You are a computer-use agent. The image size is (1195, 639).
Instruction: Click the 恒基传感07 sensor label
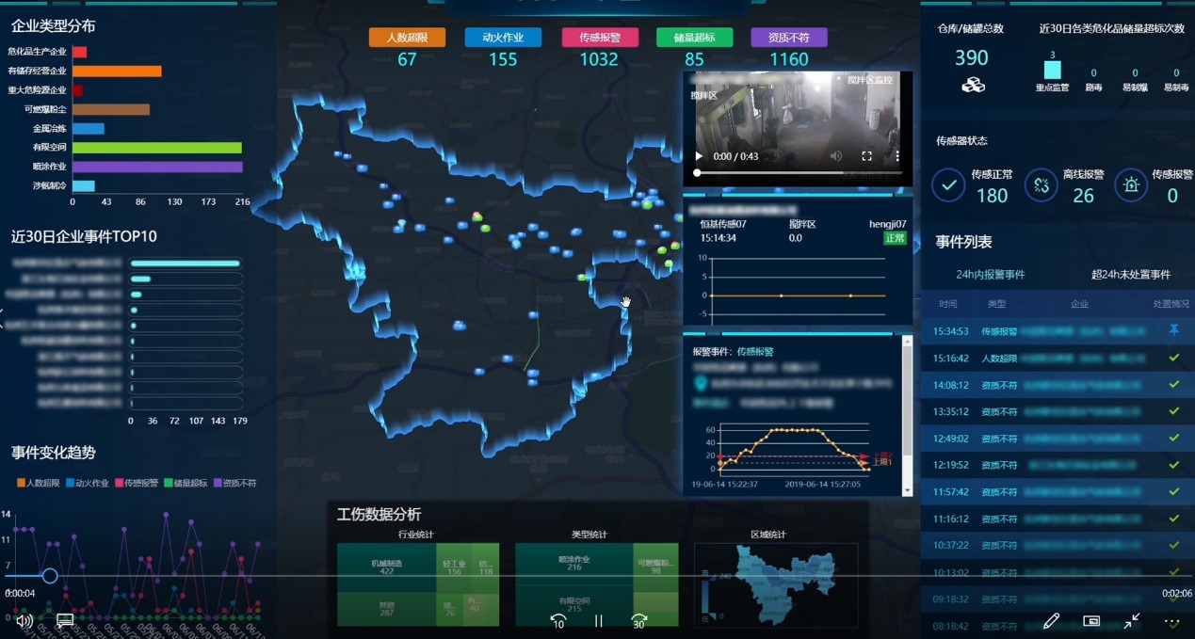click(723, 225)
